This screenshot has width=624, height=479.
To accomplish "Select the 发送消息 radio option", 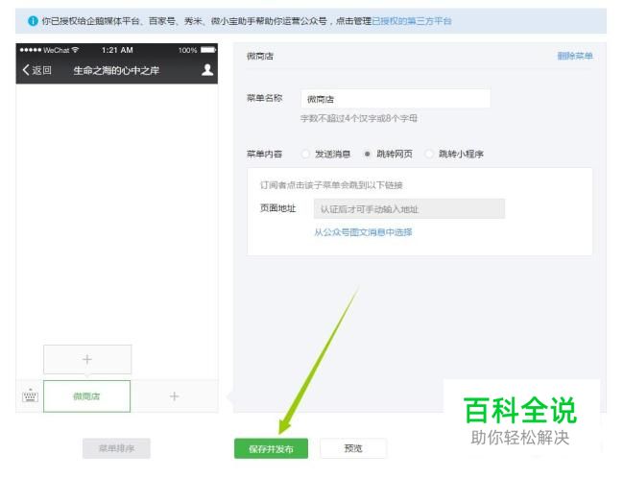I will [305, 154].
